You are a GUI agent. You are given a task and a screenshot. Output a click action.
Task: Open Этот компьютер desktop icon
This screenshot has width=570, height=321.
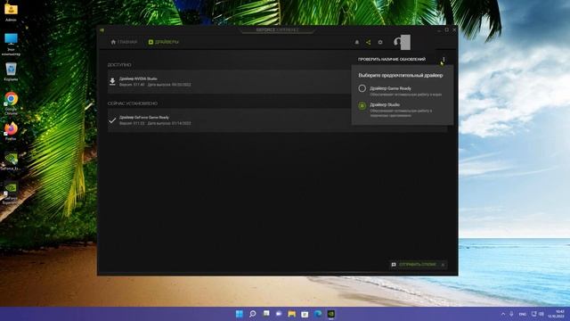pyautogui.click(x=11, y=44)
